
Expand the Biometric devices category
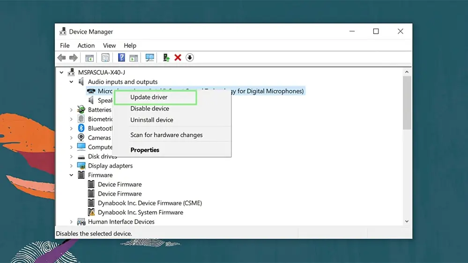pos(71,119)
